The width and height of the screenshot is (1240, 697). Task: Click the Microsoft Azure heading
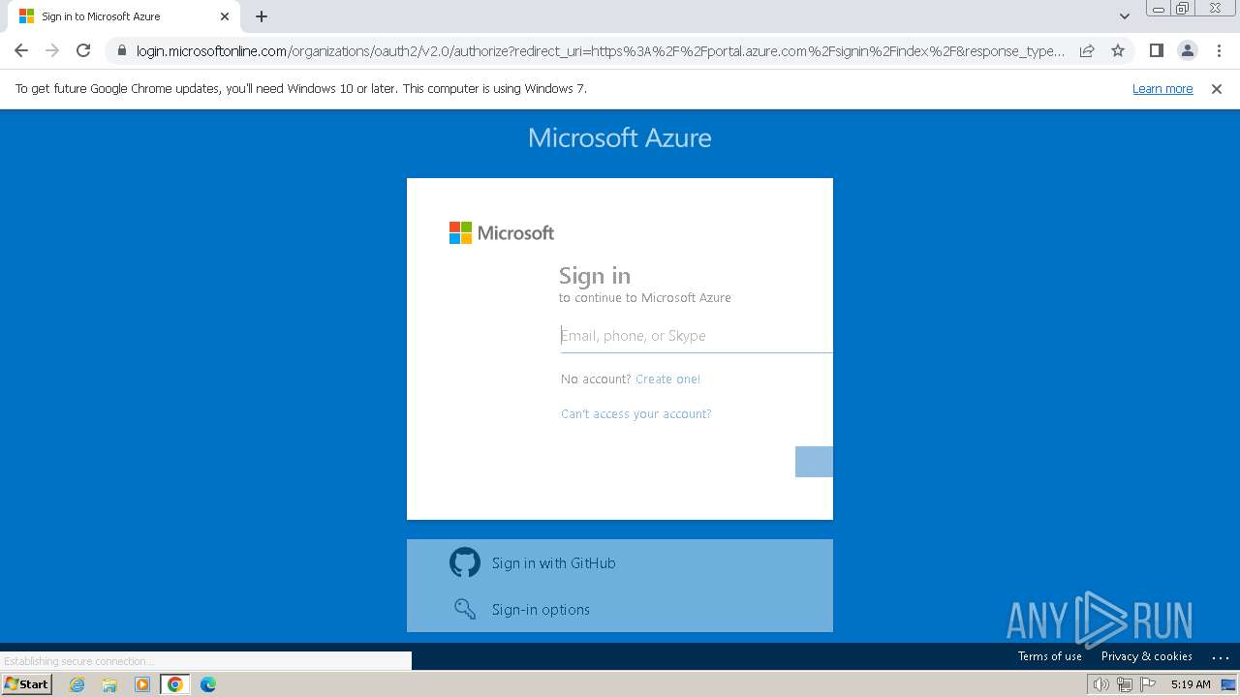tap(620, 137)
